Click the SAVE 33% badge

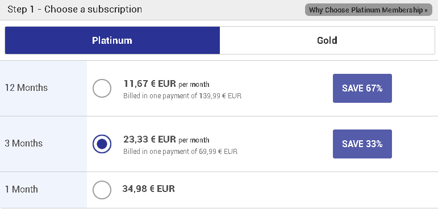pyautogui.click(x=362, y=144)
